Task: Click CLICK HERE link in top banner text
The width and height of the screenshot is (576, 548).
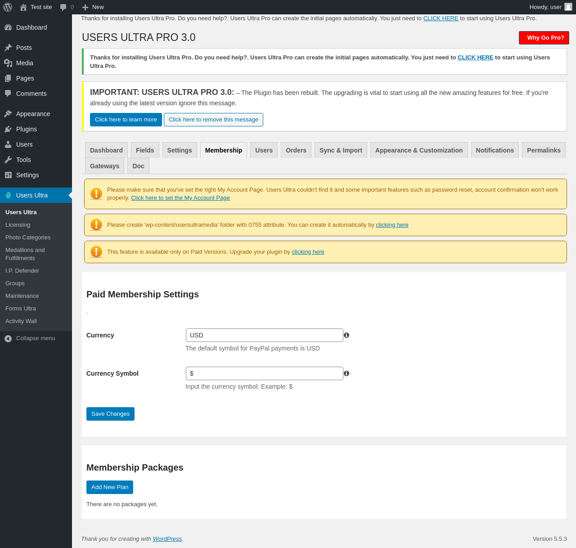Action: point(441,18)
